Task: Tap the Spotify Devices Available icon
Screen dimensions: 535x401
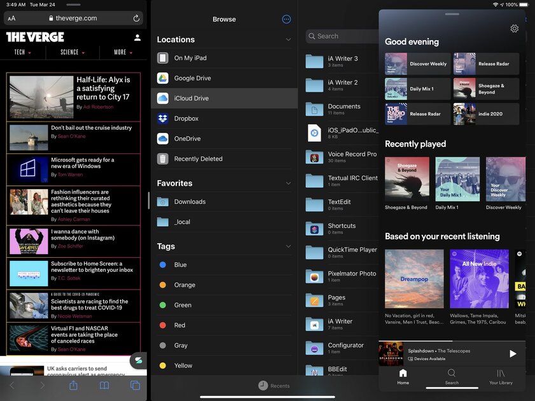Action: pyautogui.click(x=410, y=359)
